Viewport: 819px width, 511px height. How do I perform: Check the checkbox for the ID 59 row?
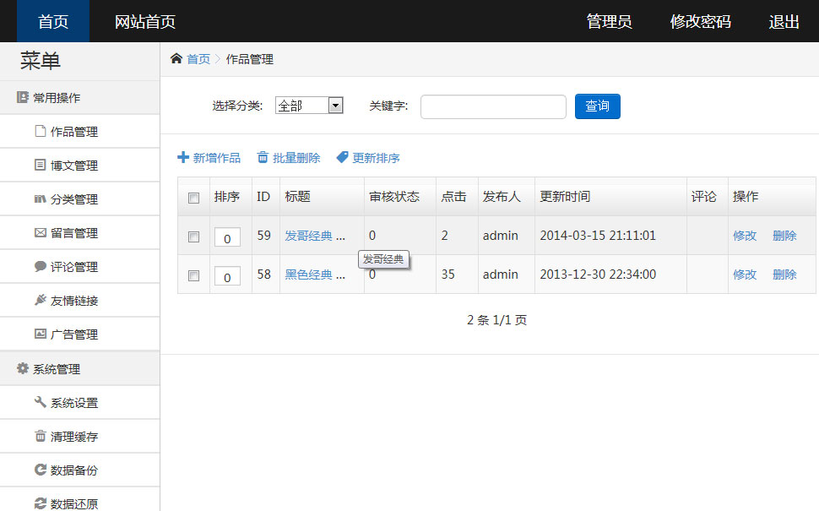pos(194,236)
